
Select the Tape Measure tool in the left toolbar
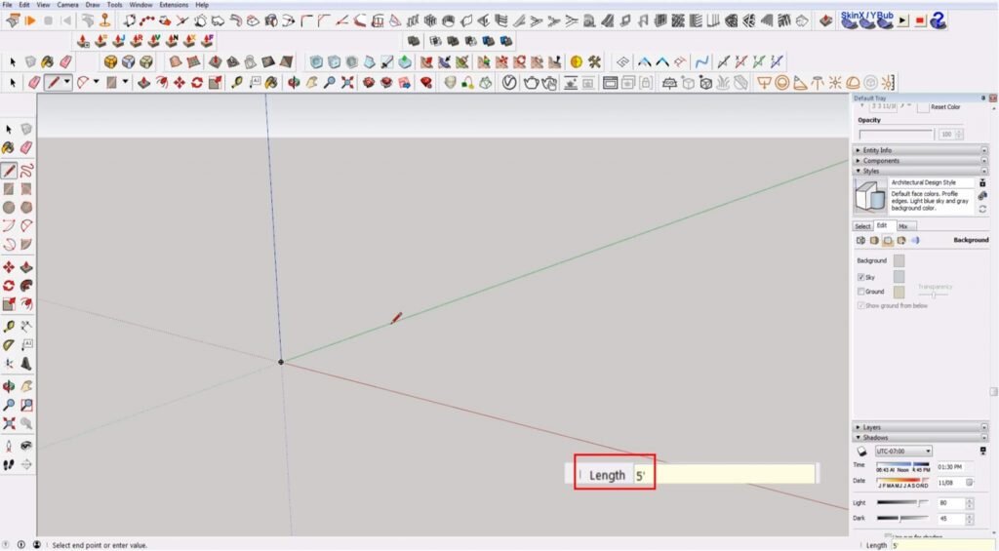tap(9, 327)
